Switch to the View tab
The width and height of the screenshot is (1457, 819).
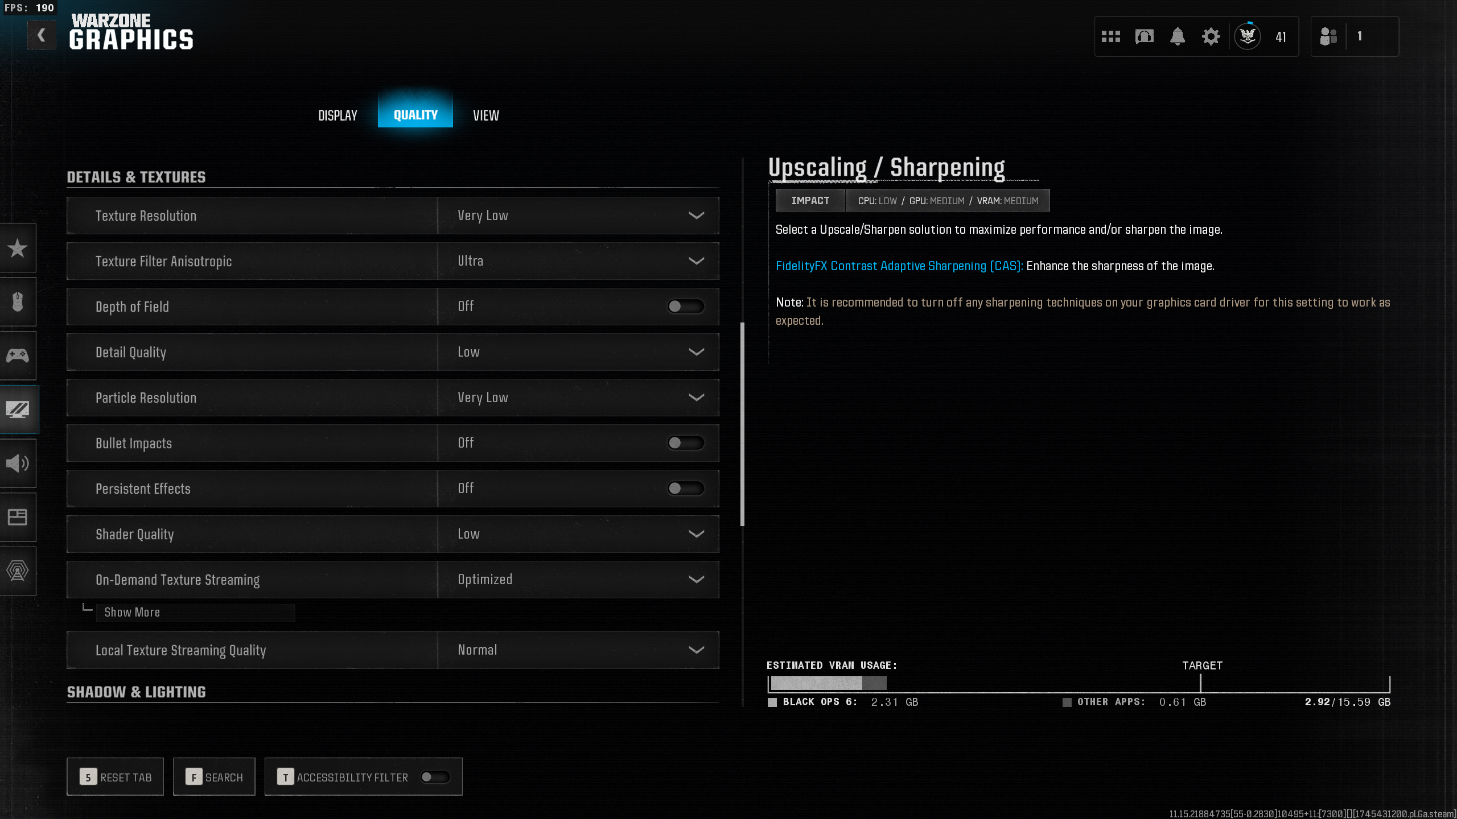(485, 115)
